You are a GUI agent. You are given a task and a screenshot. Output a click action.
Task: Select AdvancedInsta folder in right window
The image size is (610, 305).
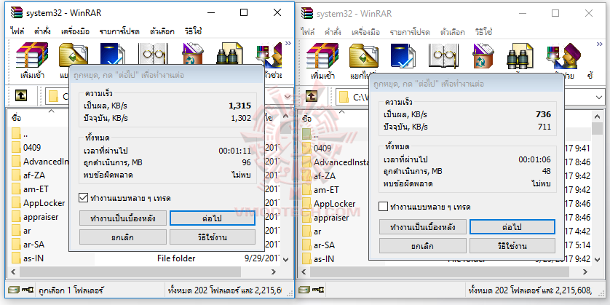pos(335,162)
